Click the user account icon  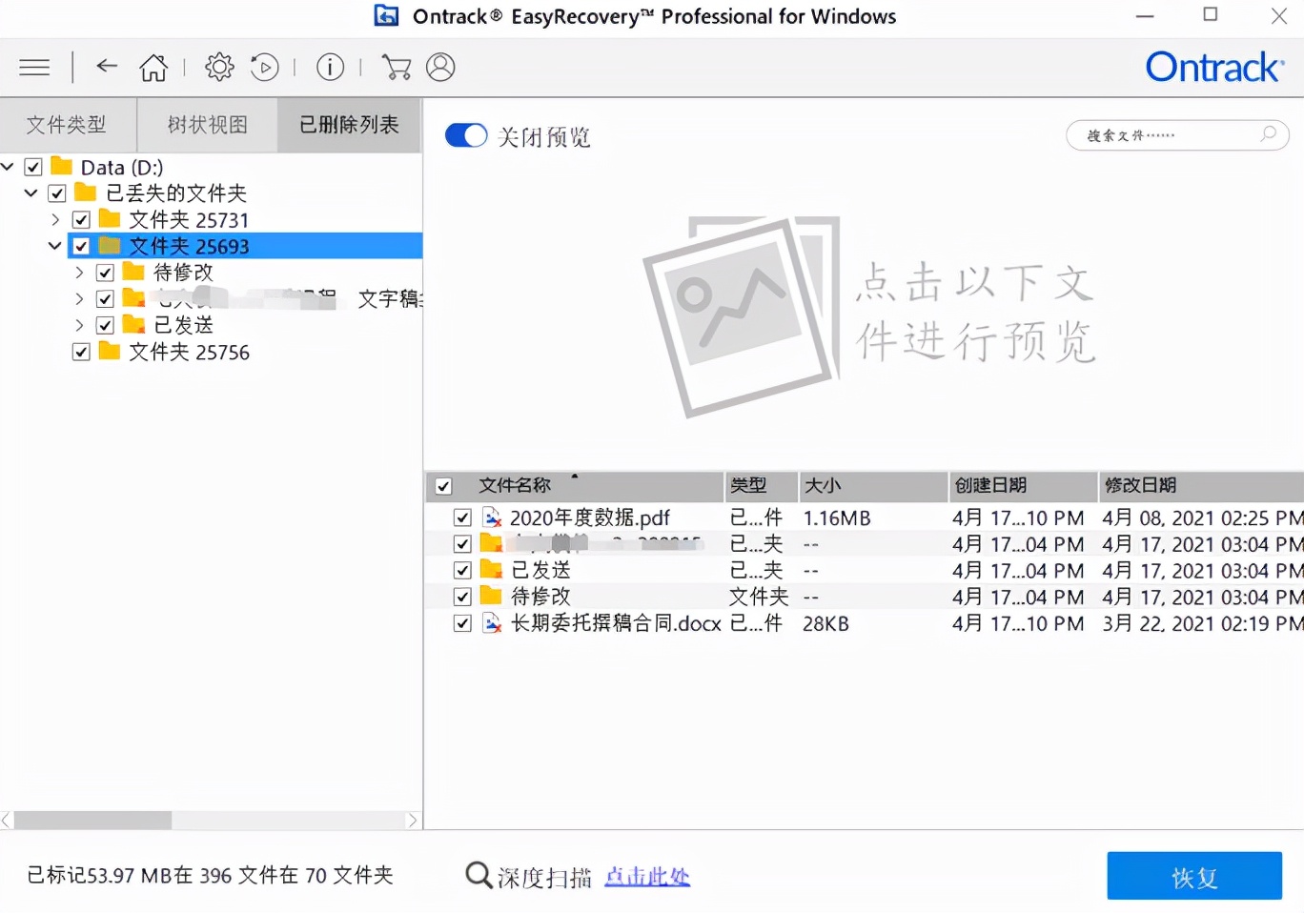point(440,67)
